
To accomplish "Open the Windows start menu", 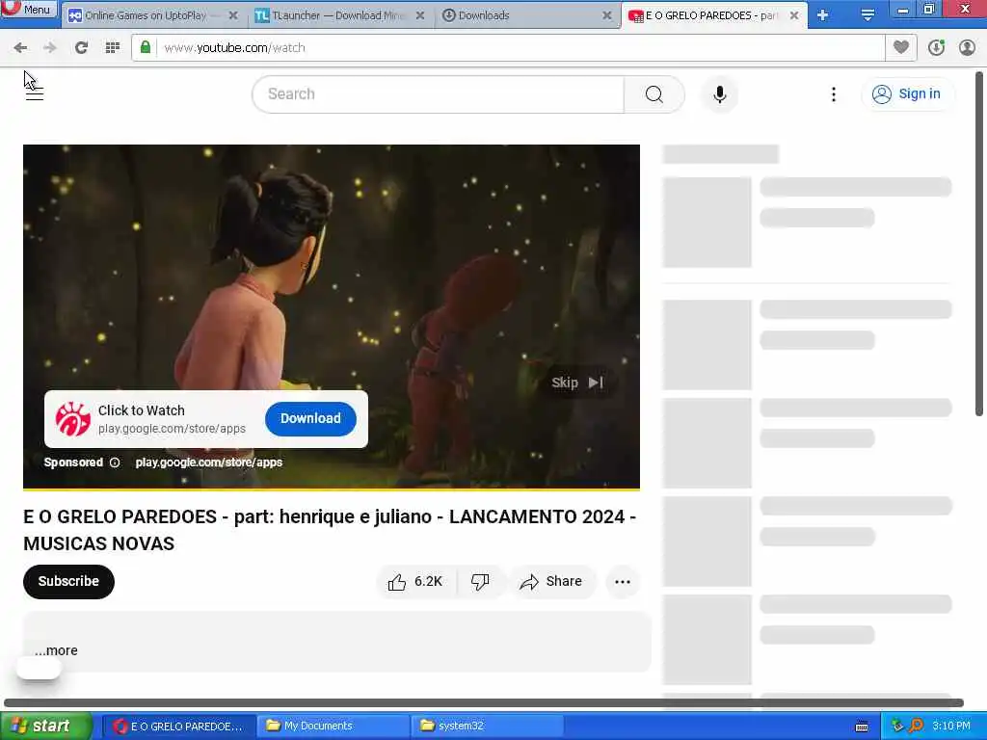I will pos(45,727).
